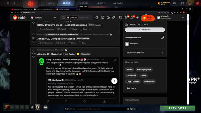
Task: Save the January 20 Competitive Matches post
Action: pos(82,43)
